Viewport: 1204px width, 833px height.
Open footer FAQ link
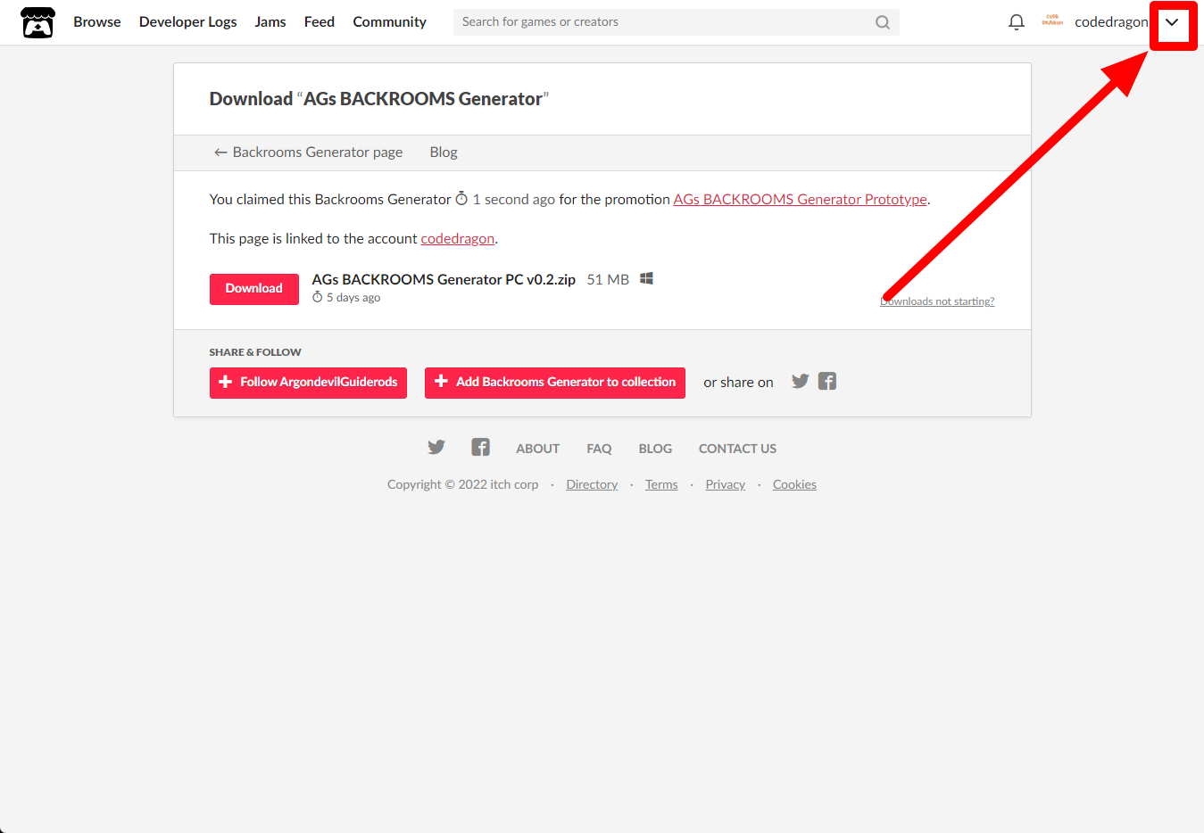pyautogui.click(x=600, y=449)
